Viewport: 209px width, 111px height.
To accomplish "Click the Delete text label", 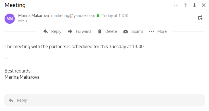I will (x=111, y=31).
